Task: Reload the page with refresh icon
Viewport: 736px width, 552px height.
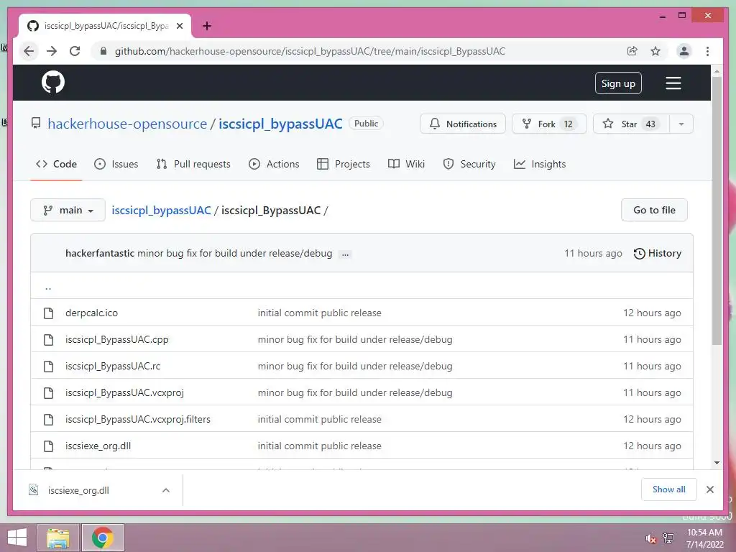Action: (x=75, y=51)
